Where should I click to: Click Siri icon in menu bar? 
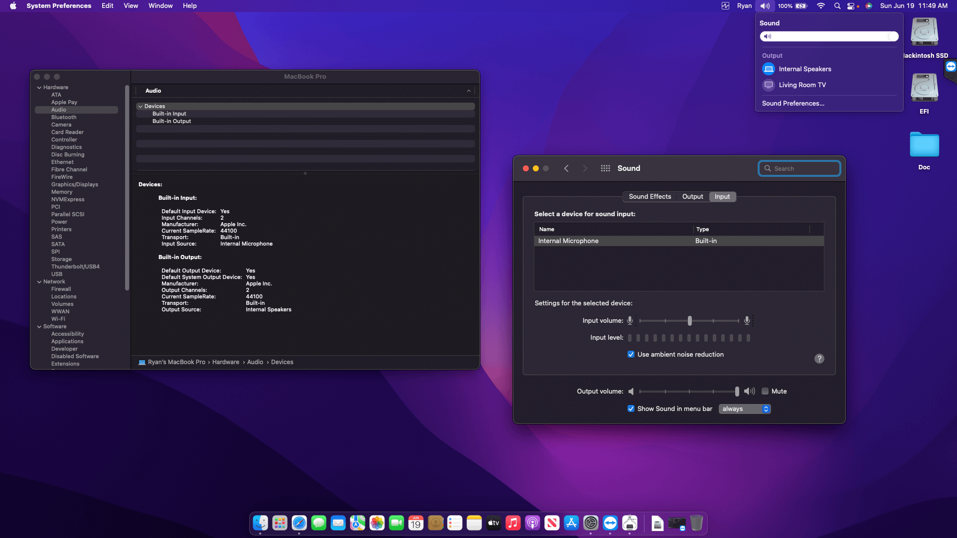pos(869,6)
